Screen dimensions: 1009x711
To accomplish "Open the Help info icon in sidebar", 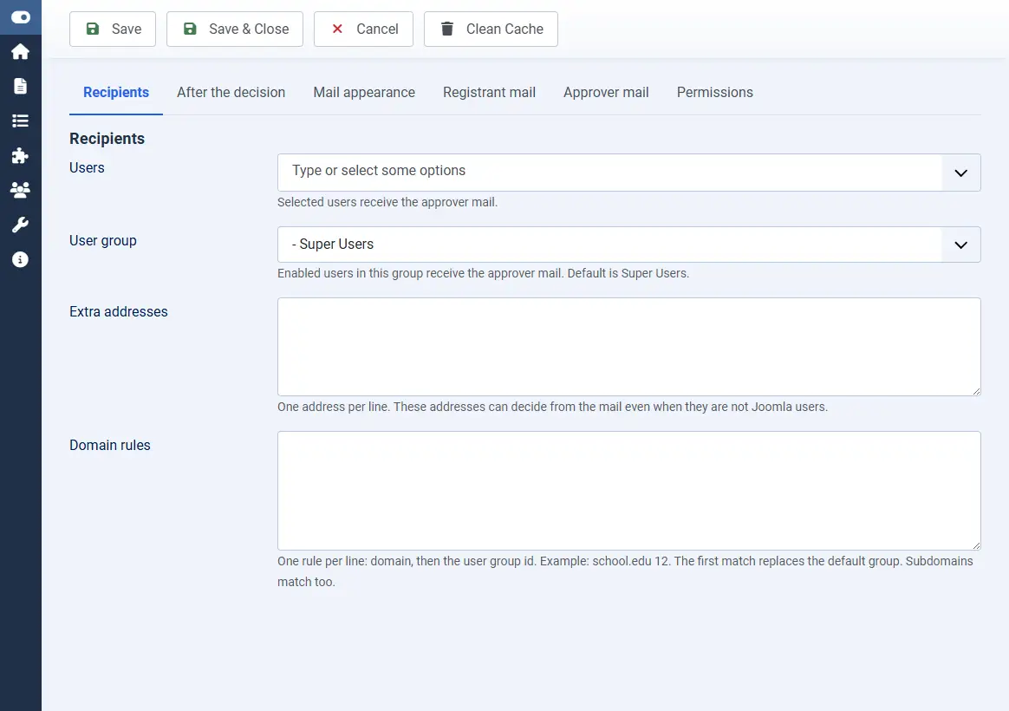I will tap(21, 259).
